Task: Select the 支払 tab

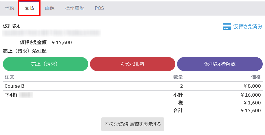Action: [30, 8]
